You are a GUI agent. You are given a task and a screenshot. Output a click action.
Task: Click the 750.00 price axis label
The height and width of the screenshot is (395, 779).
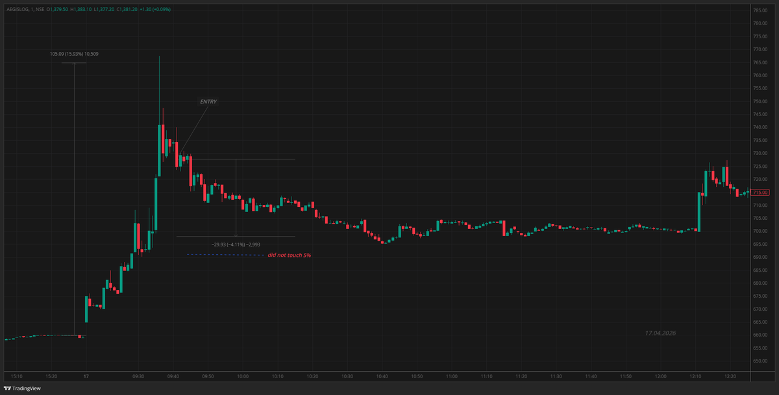(761, 101)
